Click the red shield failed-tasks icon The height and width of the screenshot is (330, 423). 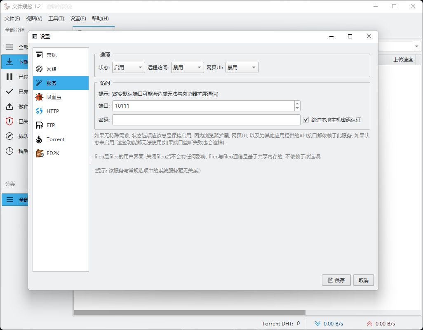9,121
